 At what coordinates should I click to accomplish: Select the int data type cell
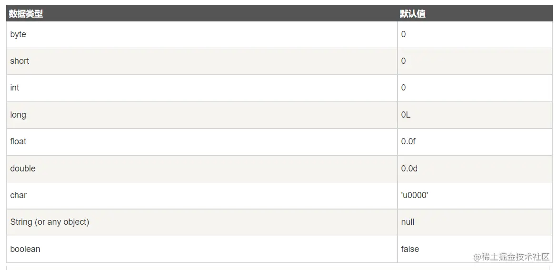click(15, 88)
